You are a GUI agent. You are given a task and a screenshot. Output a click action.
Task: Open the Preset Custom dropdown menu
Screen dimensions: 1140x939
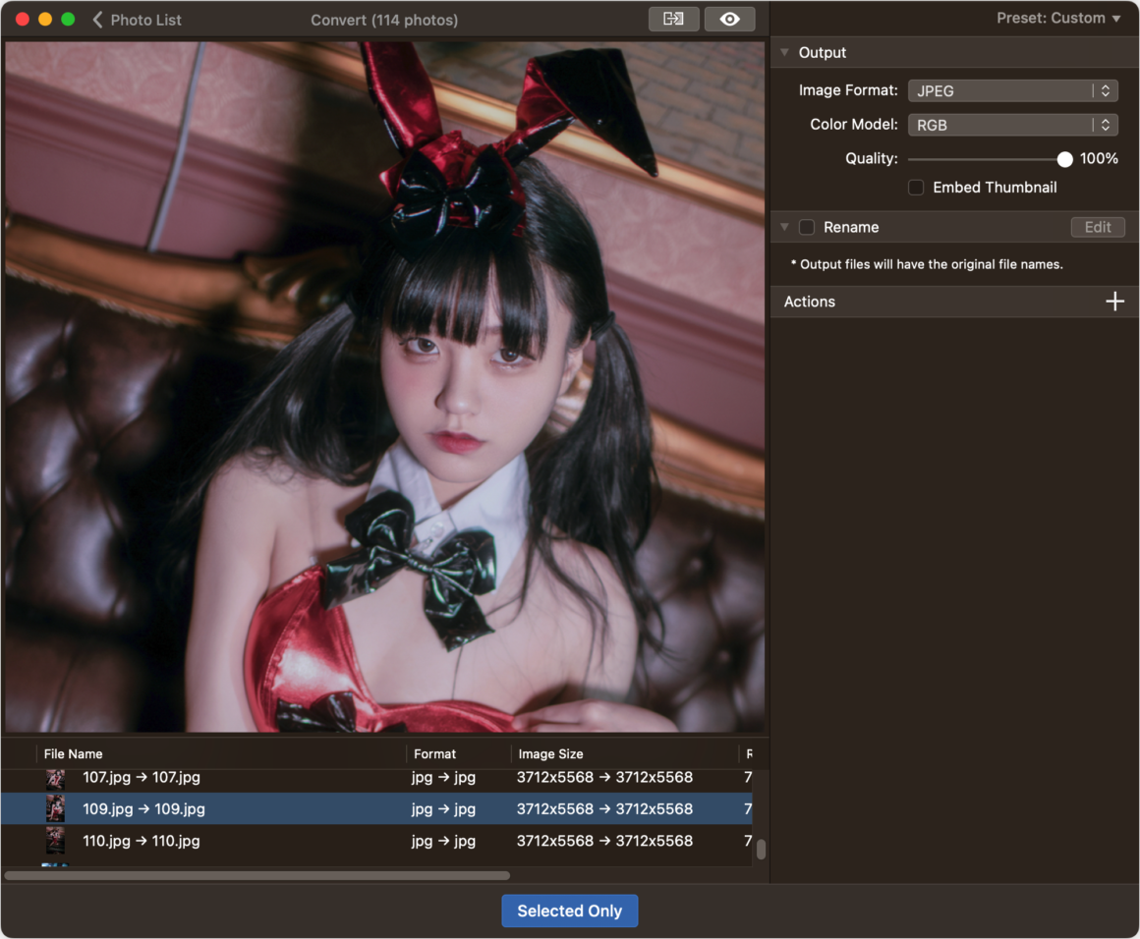(x=1057, y=18)
